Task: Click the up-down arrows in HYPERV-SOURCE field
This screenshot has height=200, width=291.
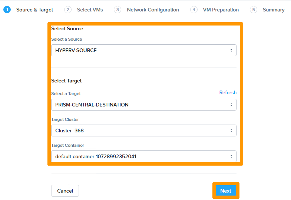Action: coord(231,50)
